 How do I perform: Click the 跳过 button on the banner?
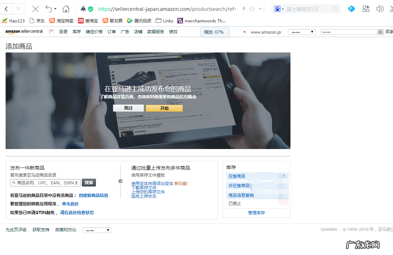(x=128, y=108)
